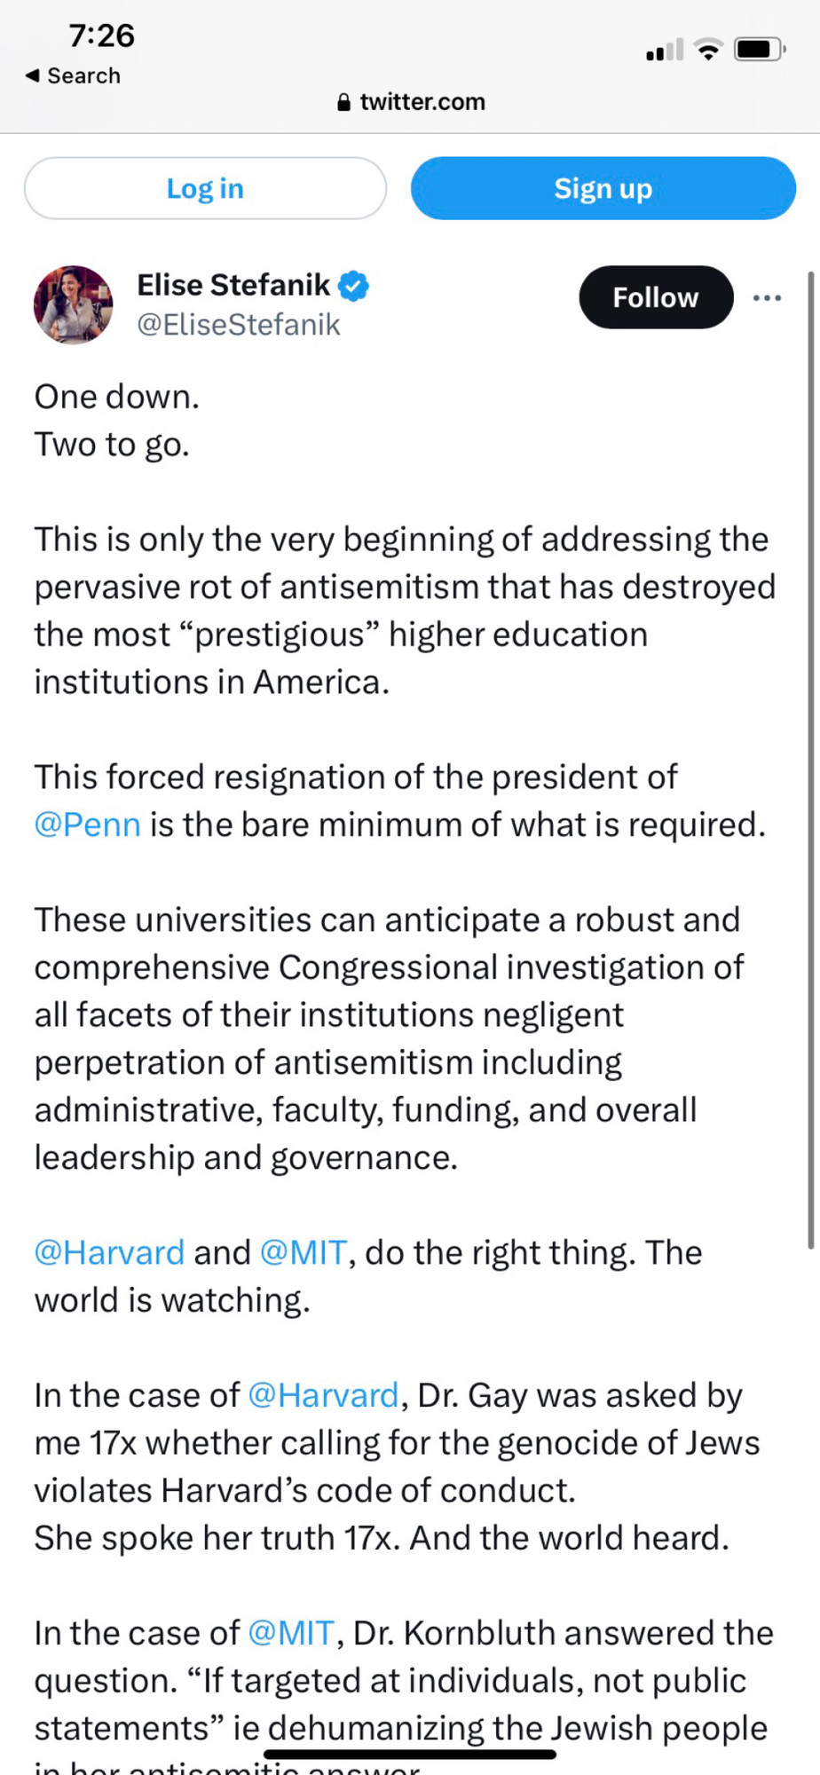Tap the padlock icon beside twitter.com

[x=344, y=102]
